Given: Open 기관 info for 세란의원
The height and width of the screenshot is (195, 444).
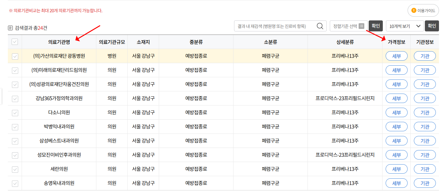Looking at the screenshot, I should (x=425, y=169).
